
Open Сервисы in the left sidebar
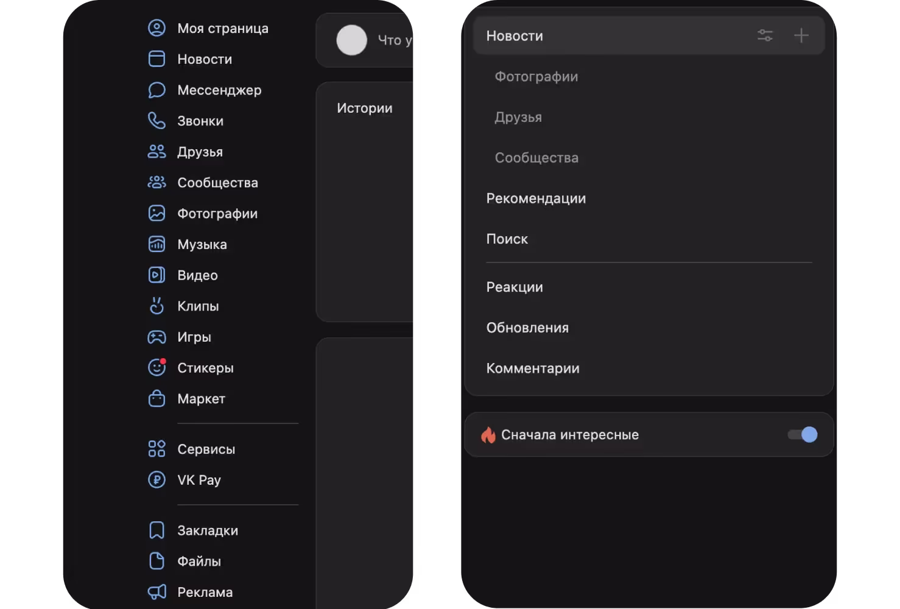coord(206,449)
